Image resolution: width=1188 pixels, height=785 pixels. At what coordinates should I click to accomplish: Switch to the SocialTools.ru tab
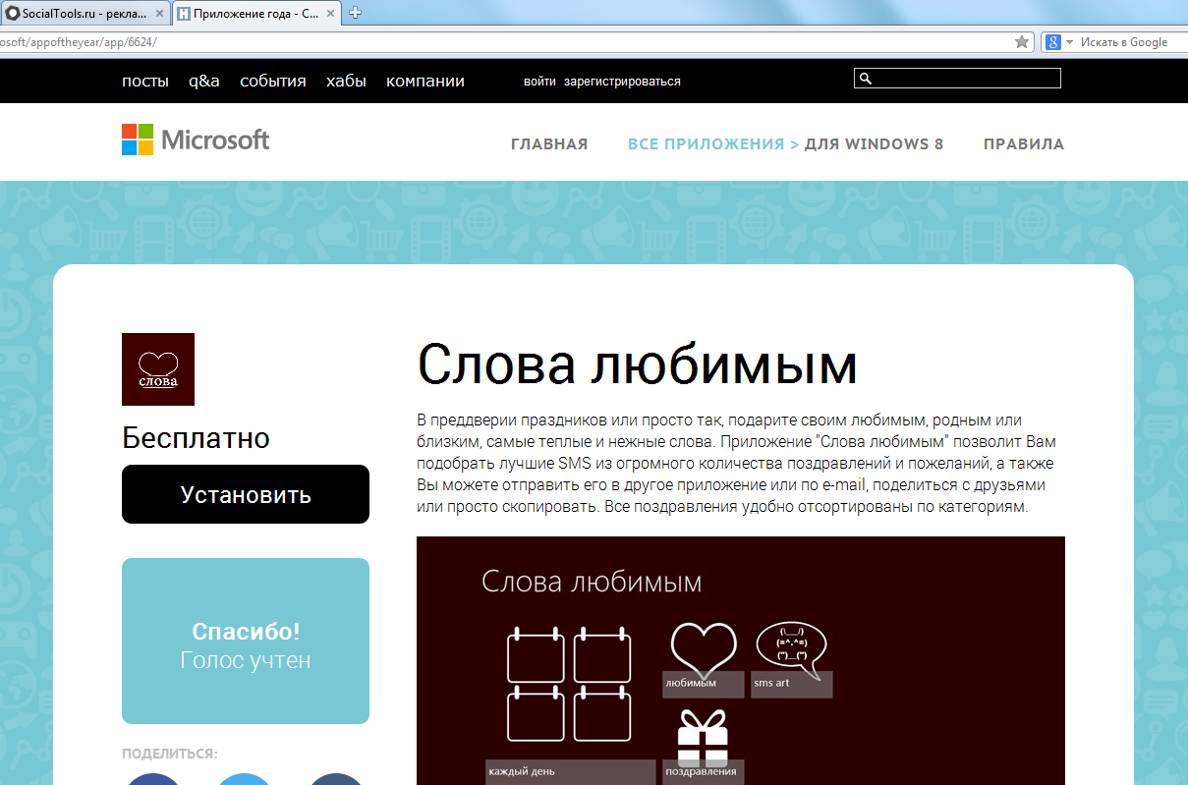pyautogui.click(x=85, y=14)
